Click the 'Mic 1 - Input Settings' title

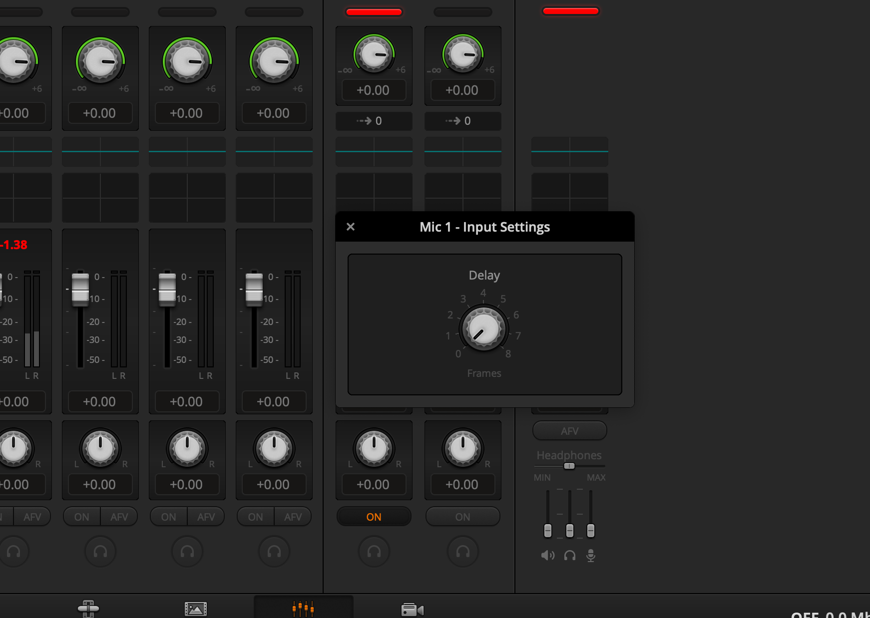click(x=484, y=227)
